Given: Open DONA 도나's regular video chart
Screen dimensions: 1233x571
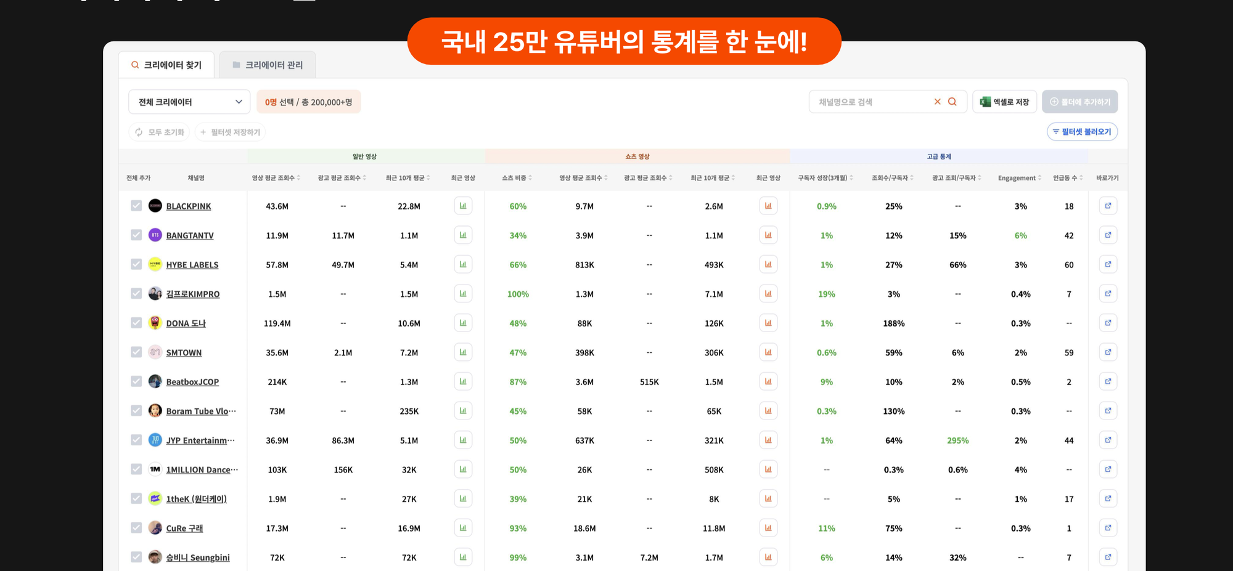Looking at the screenshot, I should tap(463, 323).
